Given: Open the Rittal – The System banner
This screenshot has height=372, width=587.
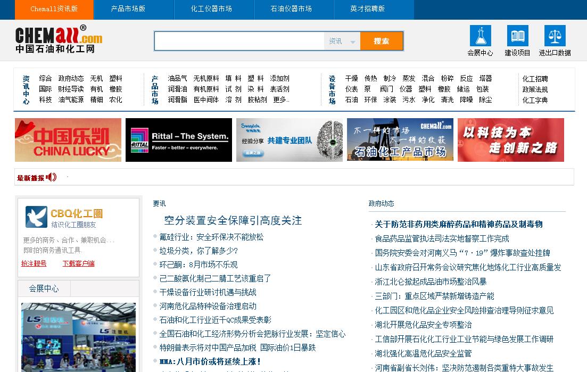Looking at the screenshot, I should pyautogui.click(x=179, y=140).
